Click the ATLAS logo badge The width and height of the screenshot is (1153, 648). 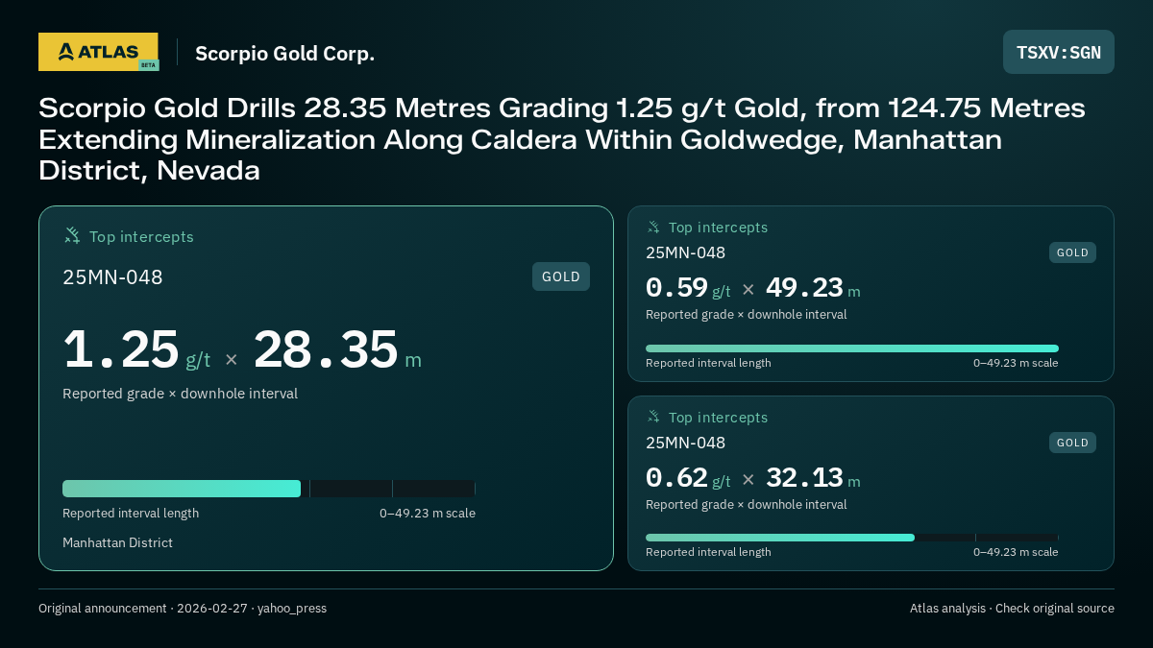click(x=98, y=52)
